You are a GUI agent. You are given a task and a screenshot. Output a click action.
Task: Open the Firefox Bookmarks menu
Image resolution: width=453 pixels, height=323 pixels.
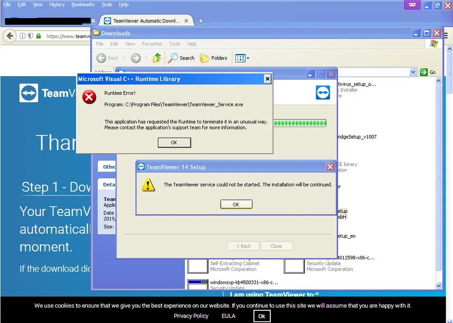click(83, 5)
